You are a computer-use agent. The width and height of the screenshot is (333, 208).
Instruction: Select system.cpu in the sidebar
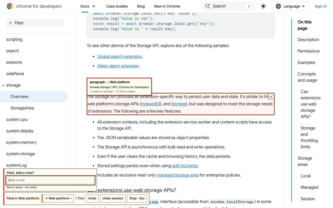point(17,120)
